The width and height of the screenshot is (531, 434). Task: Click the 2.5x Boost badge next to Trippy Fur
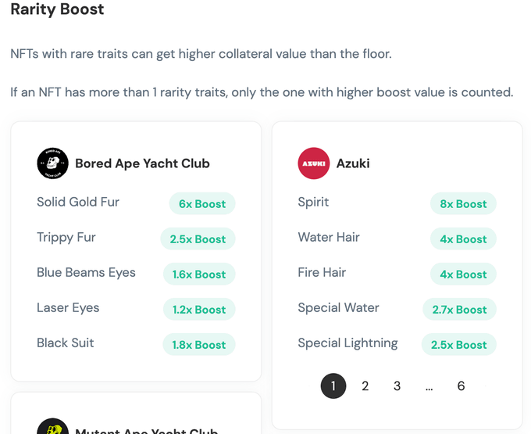198,239
